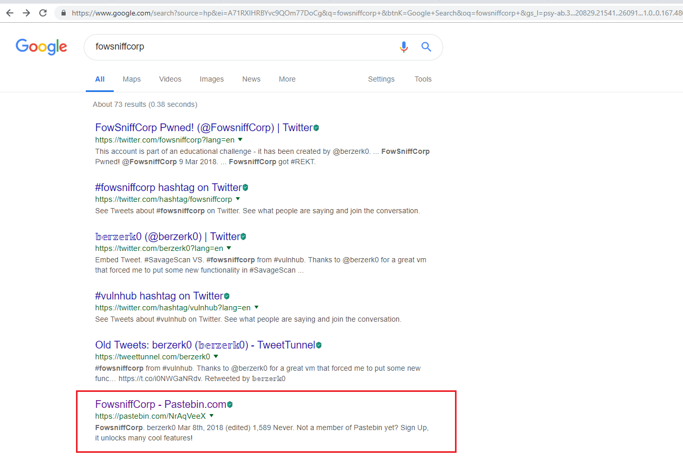
Task: Open the More search options menu
Action: tap(287, 79)
